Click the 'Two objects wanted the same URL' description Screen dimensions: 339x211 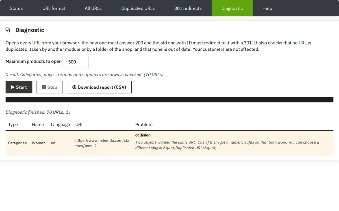pyautogui.click(x=227, y=145)
